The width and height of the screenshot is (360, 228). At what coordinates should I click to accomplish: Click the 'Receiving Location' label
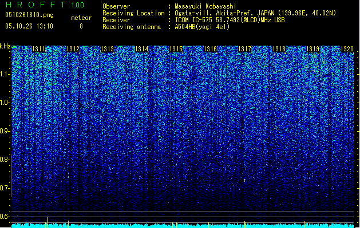pos(133,13)
